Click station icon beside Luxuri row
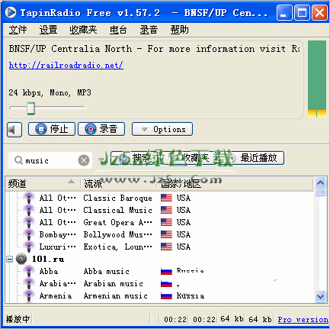330x329 pixels. point(29,247)
